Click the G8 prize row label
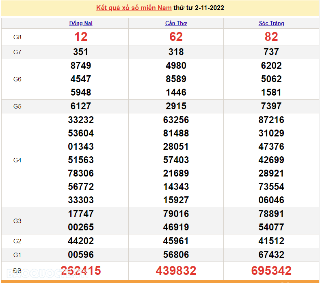320x283 pixels. pos(17,37)
